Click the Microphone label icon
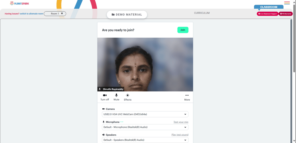Viewport: 296px width, 143px height. click(x=103, y=122)
